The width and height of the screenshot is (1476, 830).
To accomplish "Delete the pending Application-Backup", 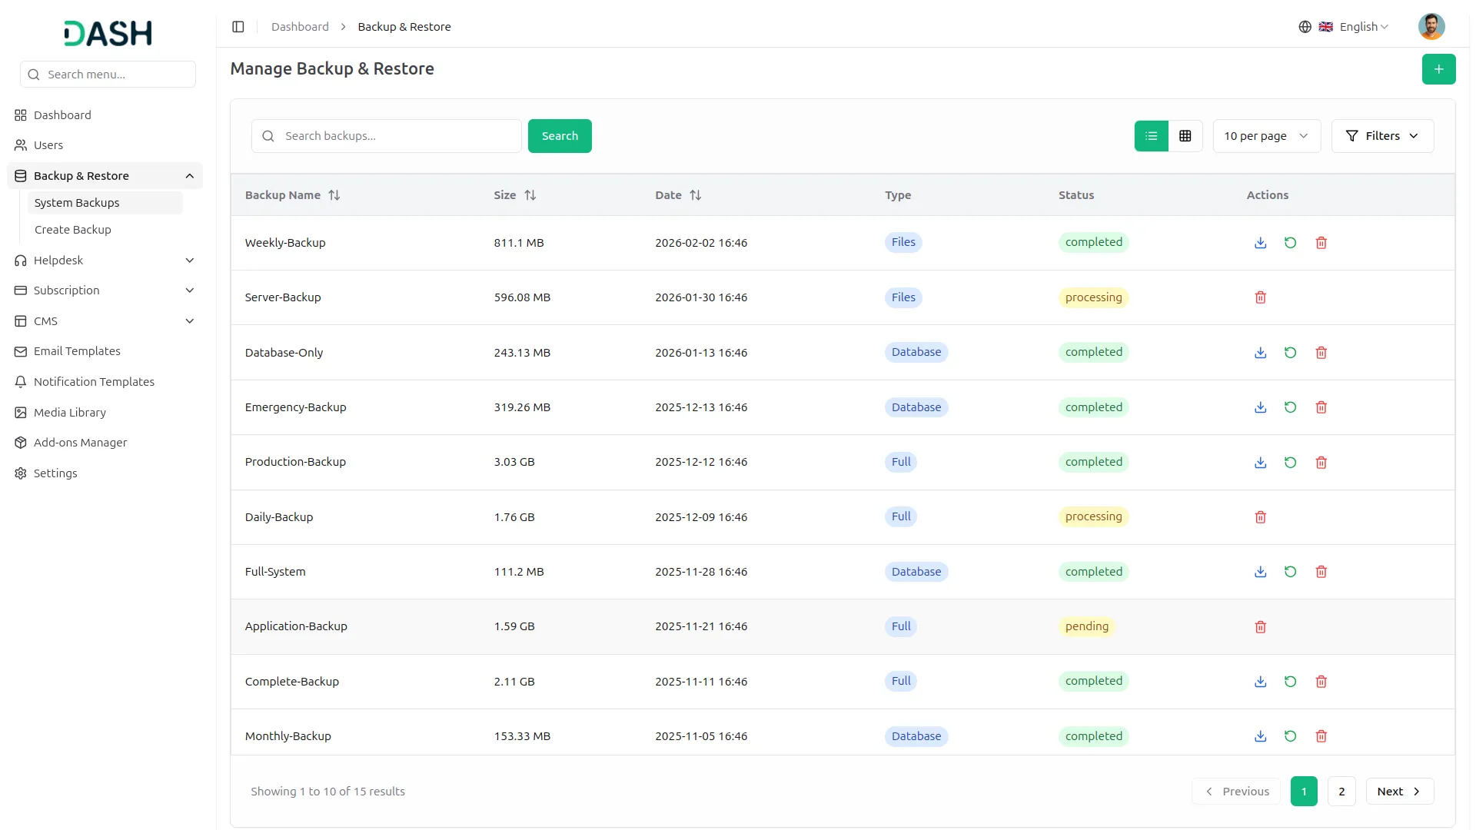I will [x=1259, y=626].
